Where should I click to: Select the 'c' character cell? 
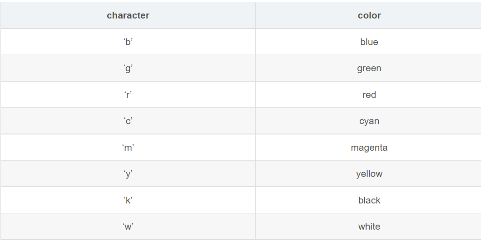(x=128, y=121)
